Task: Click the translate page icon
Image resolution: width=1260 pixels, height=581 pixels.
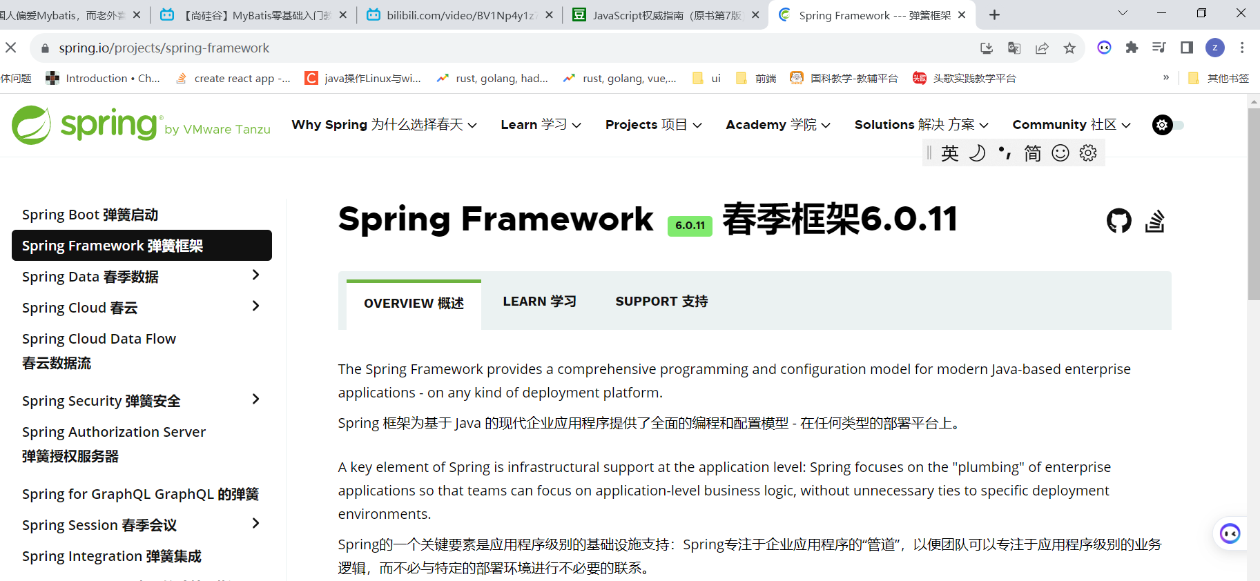Action: 1014,48
